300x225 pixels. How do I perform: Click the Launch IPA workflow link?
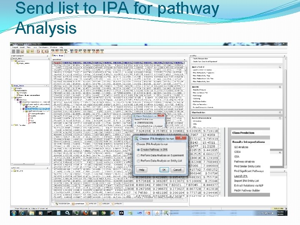coord(241,176)
